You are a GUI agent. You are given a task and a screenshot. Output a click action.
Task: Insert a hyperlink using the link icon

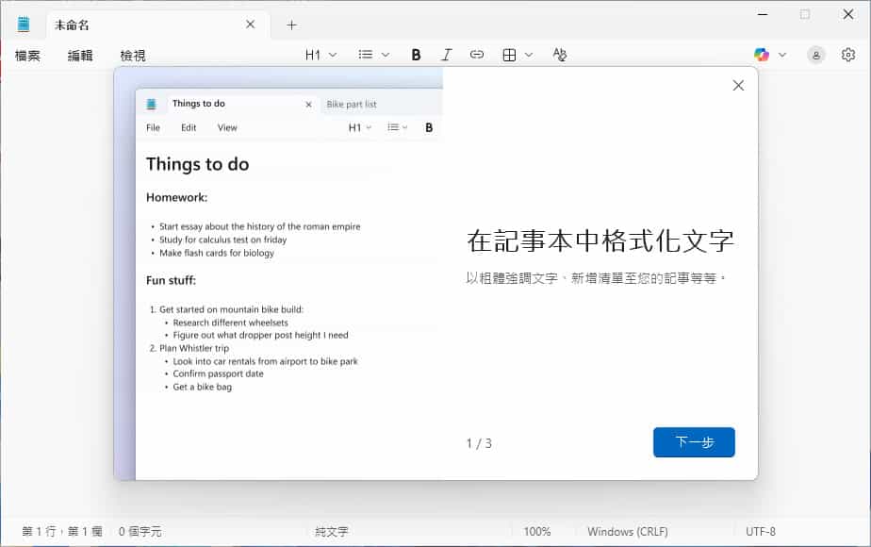click(x=477, y=55)
